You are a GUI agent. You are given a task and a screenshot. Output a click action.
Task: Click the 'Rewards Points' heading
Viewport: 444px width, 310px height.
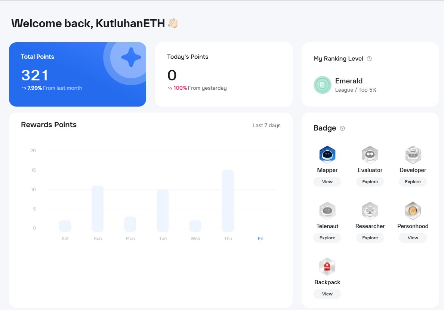click(x=49, y=125)
